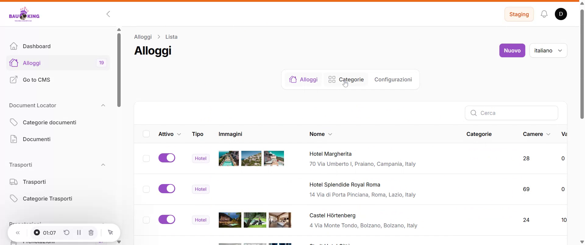Click the Bau King logo
This screenshot has width=585, height=245.
(24, 14)
